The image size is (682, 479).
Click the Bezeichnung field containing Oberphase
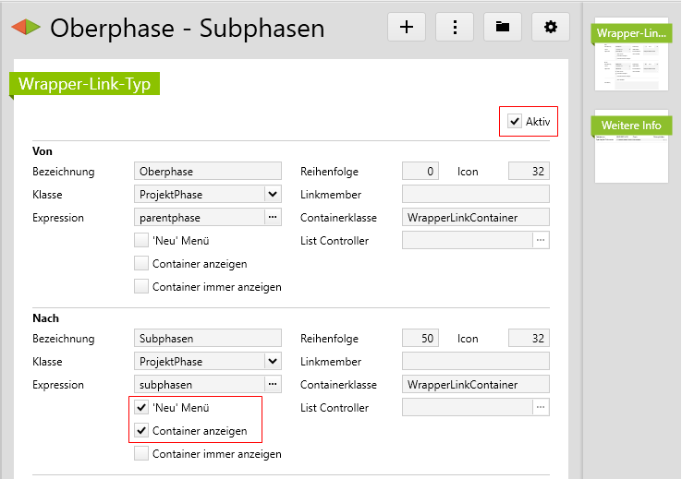tap(207, 172)
